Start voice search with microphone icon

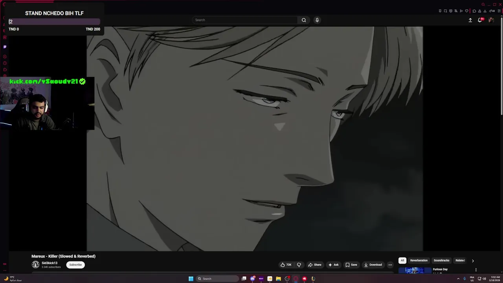point(317,20)
